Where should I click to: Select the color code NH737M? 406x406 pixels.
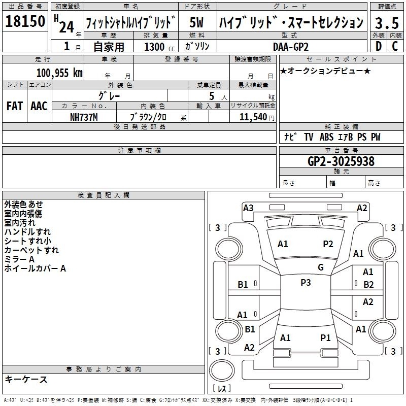point(84,117)
